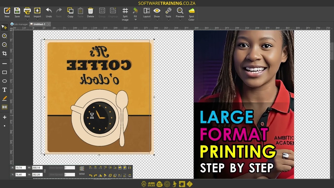Expand the Show dropdown arrow
The width and height of the screenshot is (334, 188).
pos(157,20)
